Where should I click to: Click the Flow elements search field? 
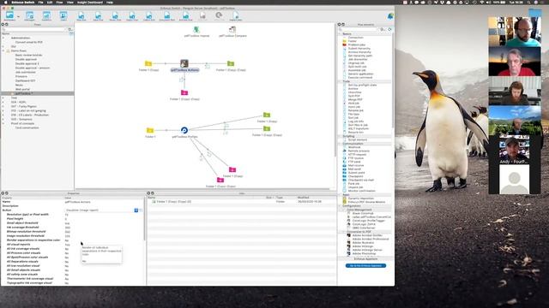click(359, 29)
